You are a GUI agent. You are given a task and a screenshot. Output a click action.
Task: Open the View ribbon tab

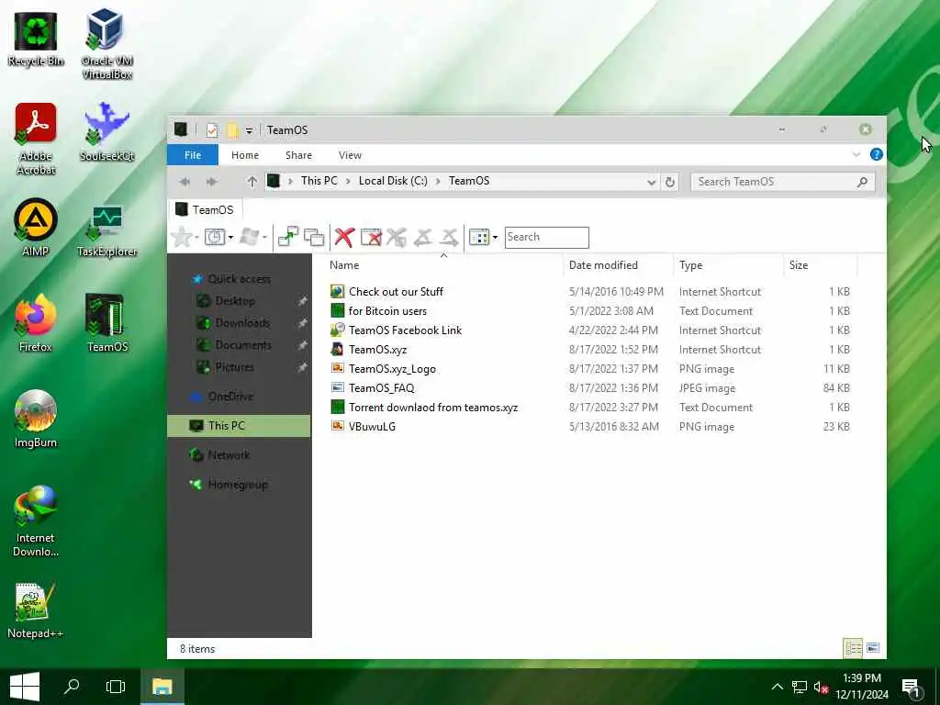point(350,154)
